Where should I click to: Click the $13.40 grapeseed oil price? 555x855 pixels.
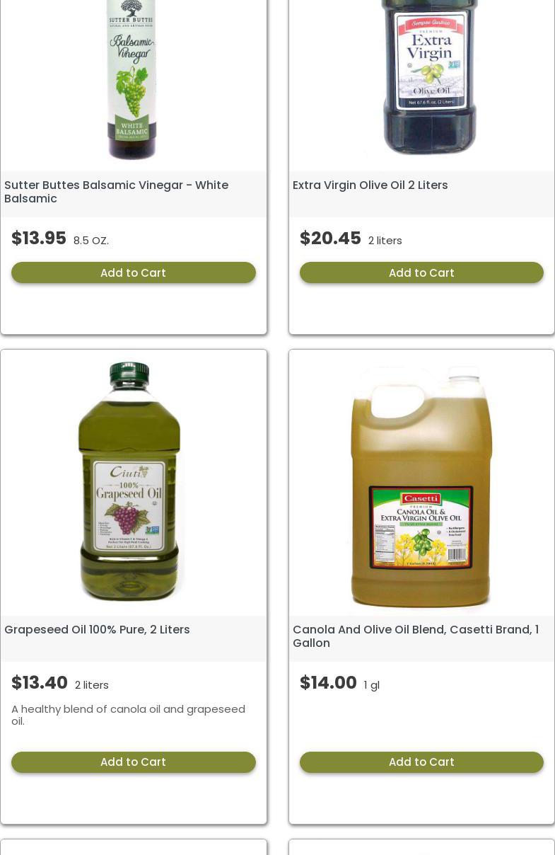point(40,683)
